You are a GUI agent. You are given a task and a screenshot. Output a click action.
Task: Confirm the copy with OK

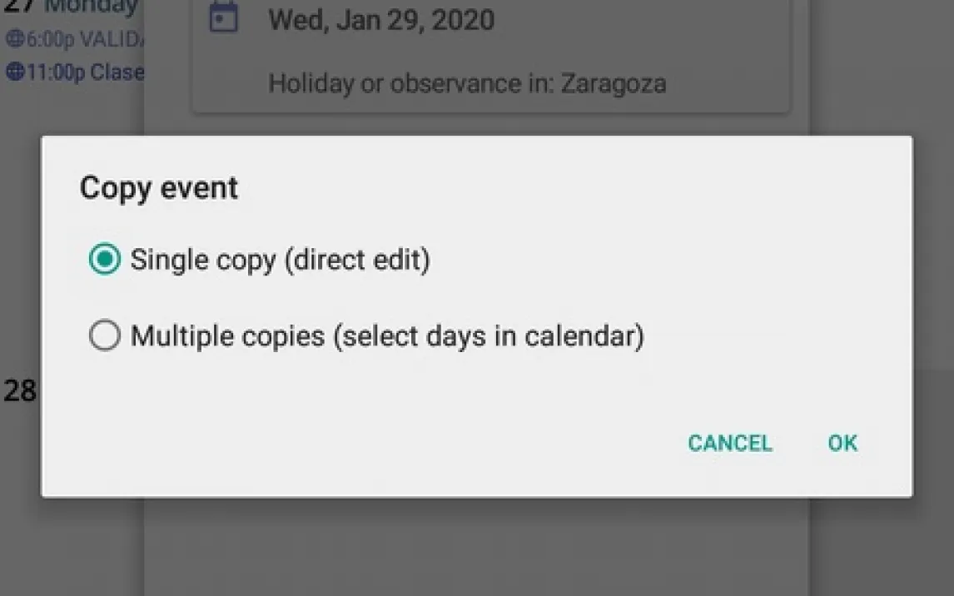[842, 443]
